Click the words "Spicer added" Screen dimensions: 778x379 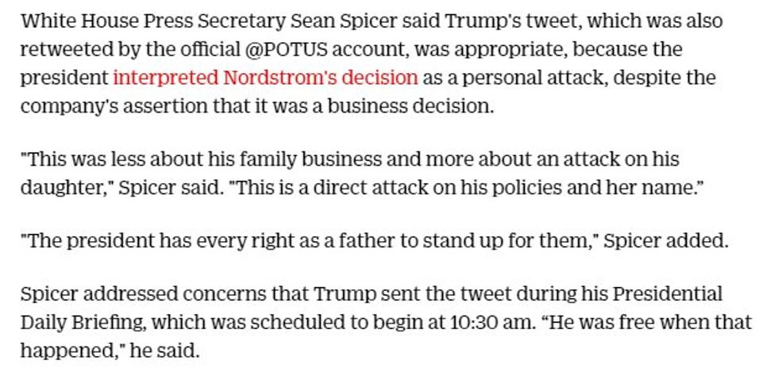665,241
